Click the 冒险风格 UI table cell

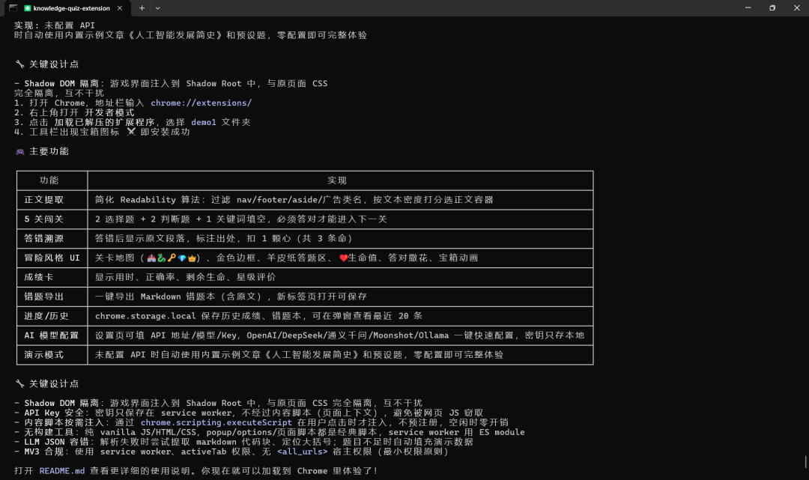point(52,258)
